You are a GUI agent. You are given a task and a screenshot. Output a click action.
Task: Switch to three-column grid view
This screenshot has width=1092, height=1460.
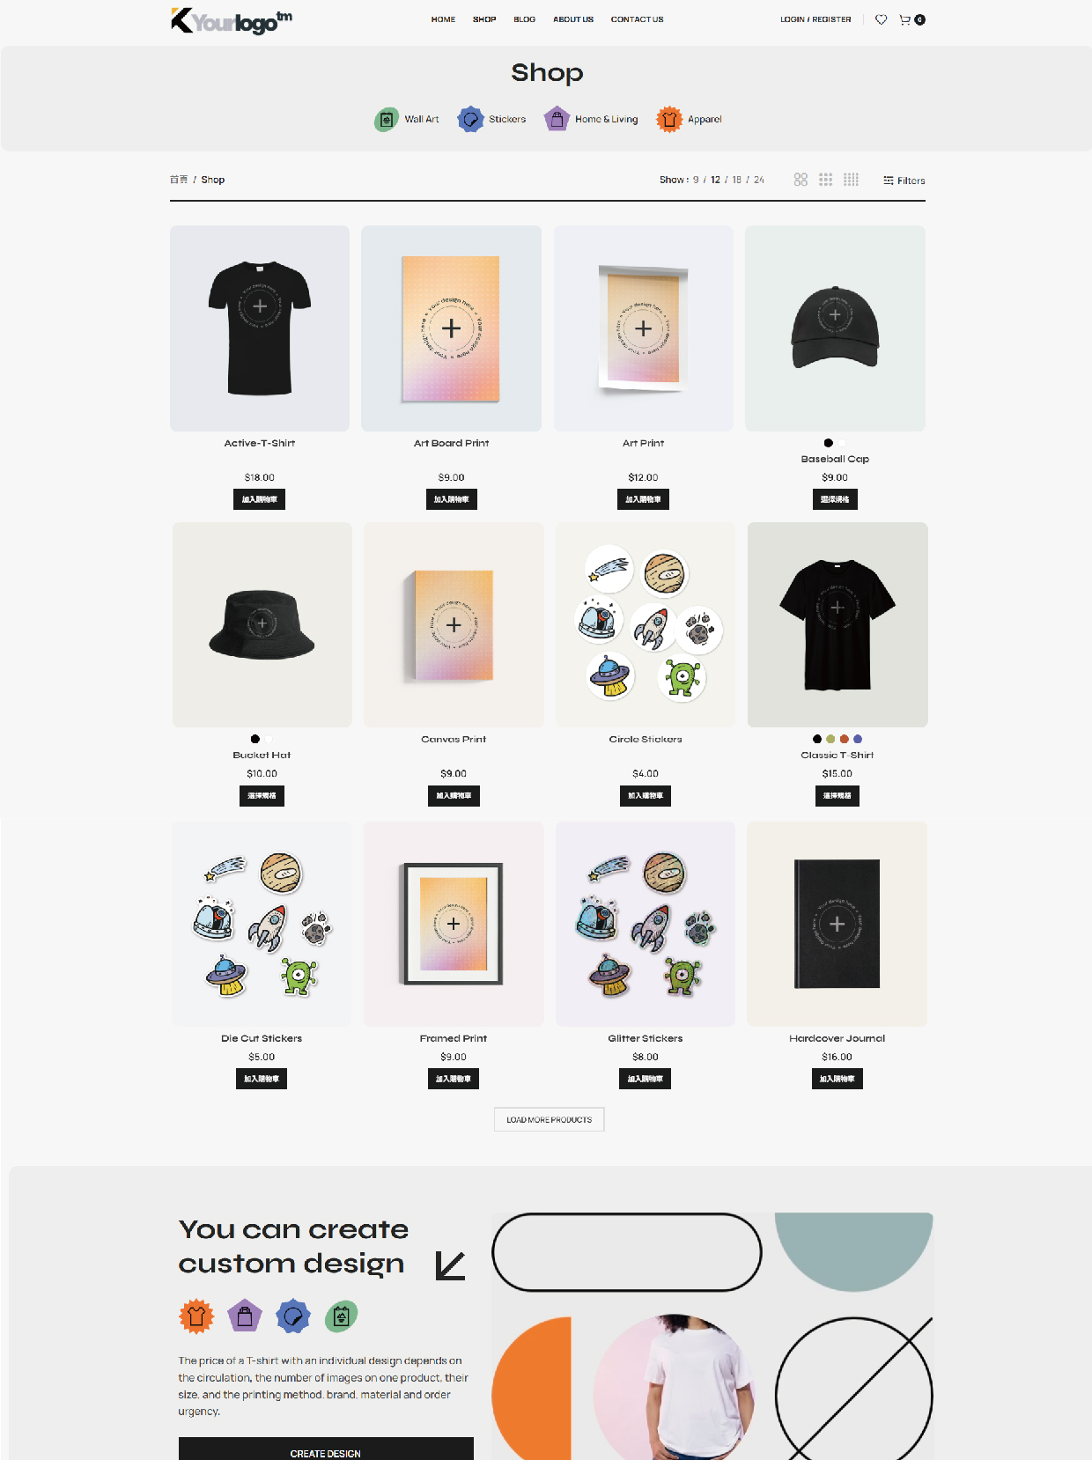point(825,180)
